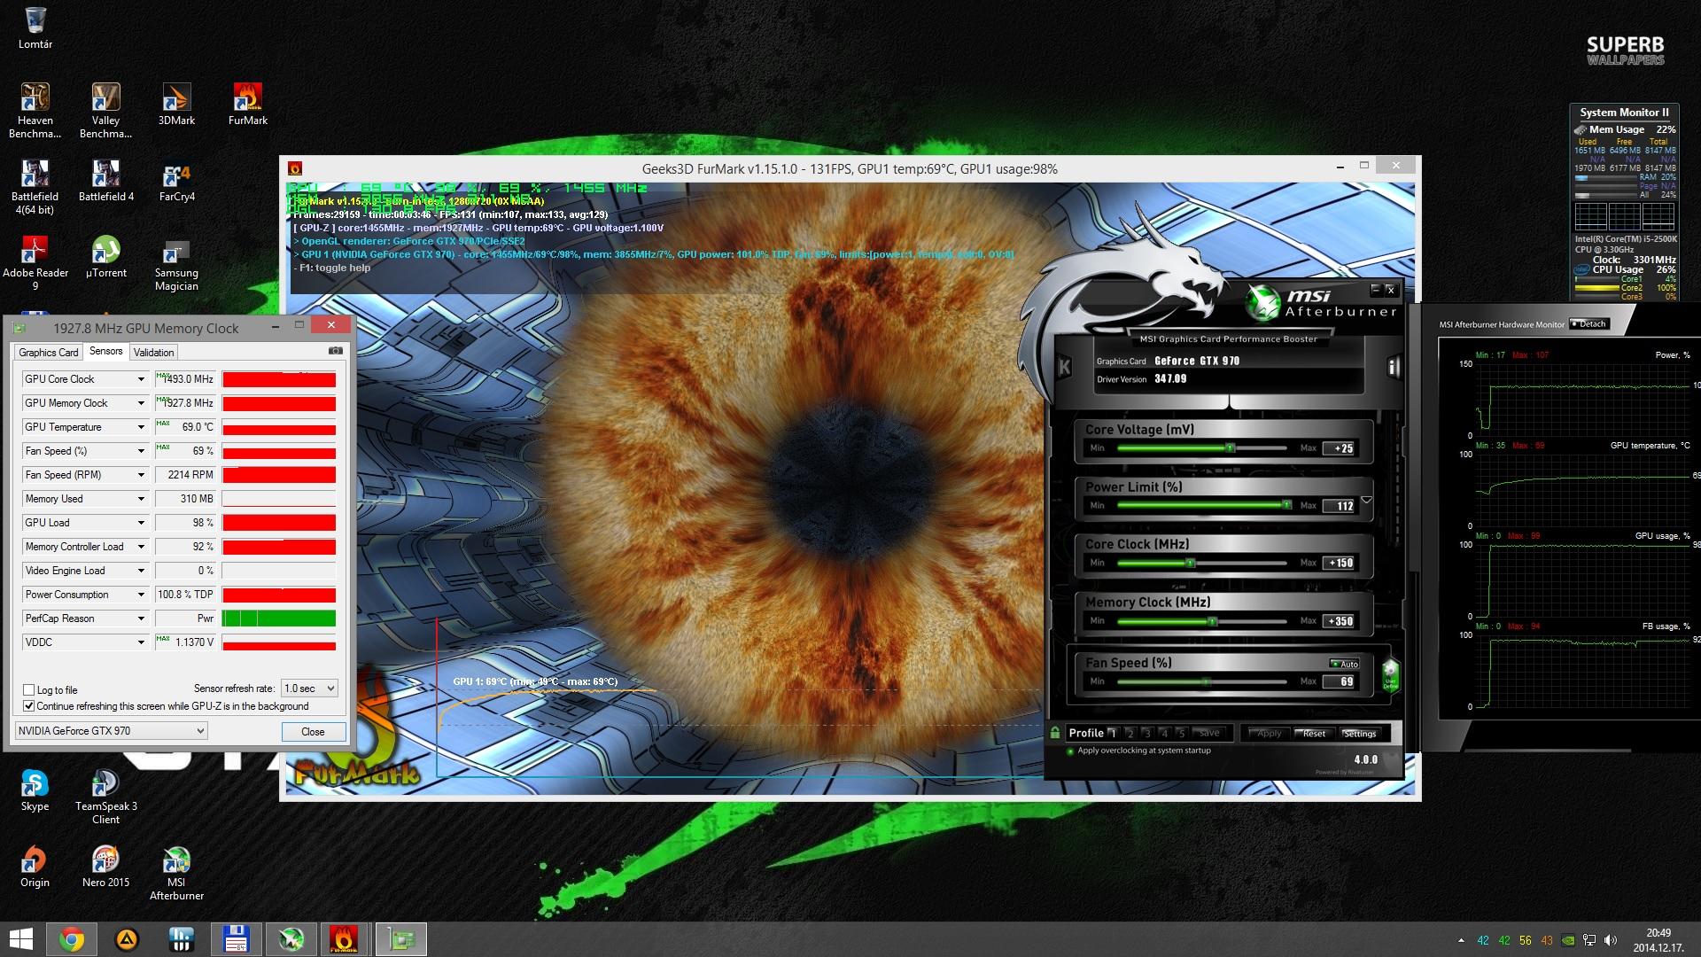Viewport: 1701px width, 957px height.
Task: Open the FarCry4 desktop icon
Action: click(x=176, y=182)
